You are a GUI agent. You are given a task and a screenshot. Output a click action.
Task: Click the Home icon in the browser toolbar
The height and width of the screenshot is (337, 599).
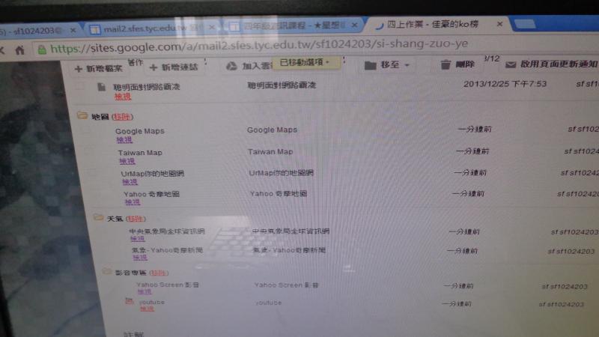(19, 49)
